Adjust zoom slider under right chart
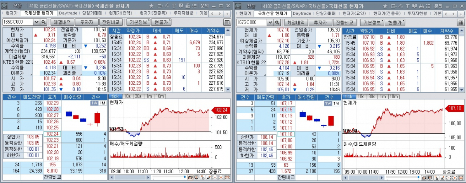This screenshot has height=183, width=466. 419,177
